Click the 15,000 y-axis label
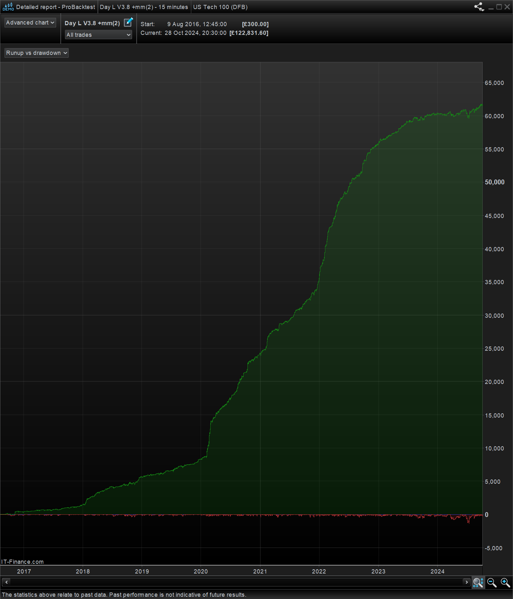 coord(494,416)
